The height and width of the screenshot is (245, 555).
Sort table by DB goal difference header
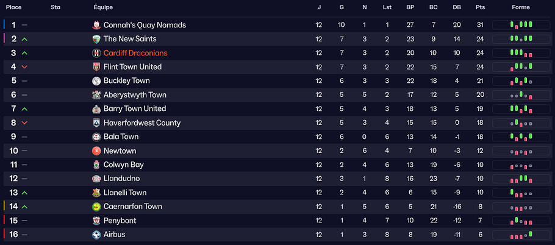tap(457, 7)
